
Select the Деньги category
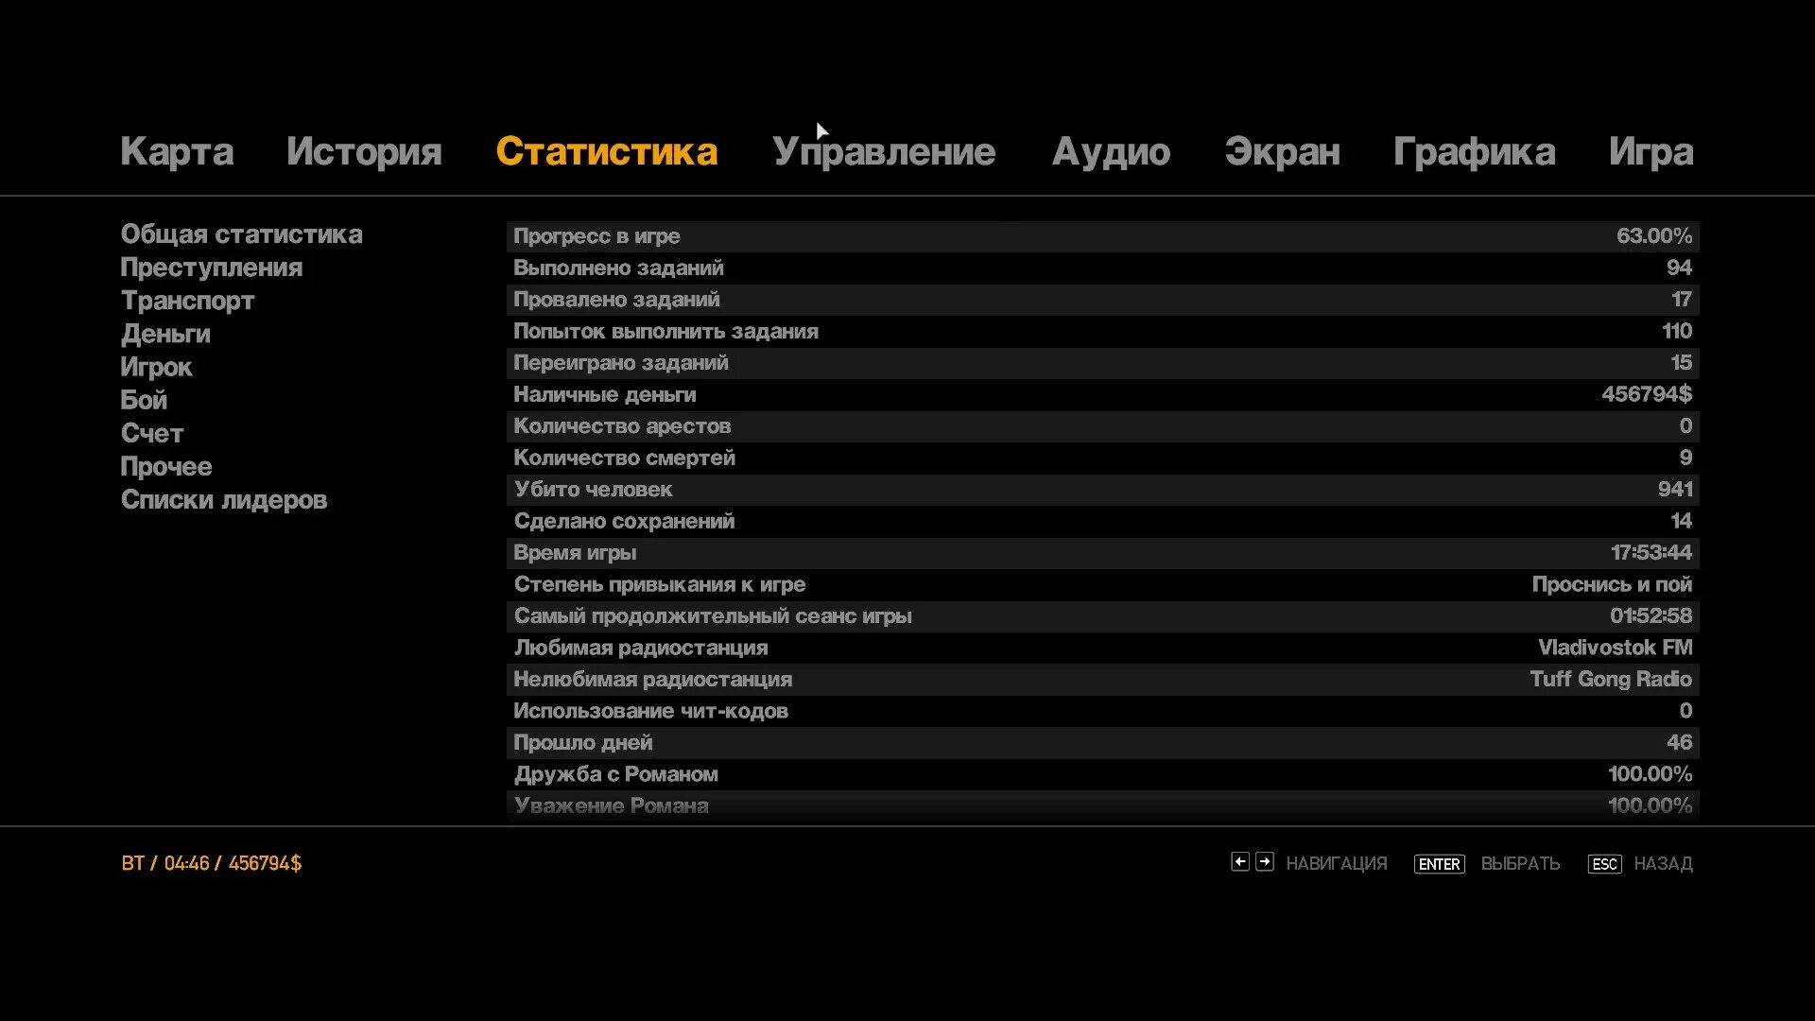pyautogui.click(x=165, y=334)
